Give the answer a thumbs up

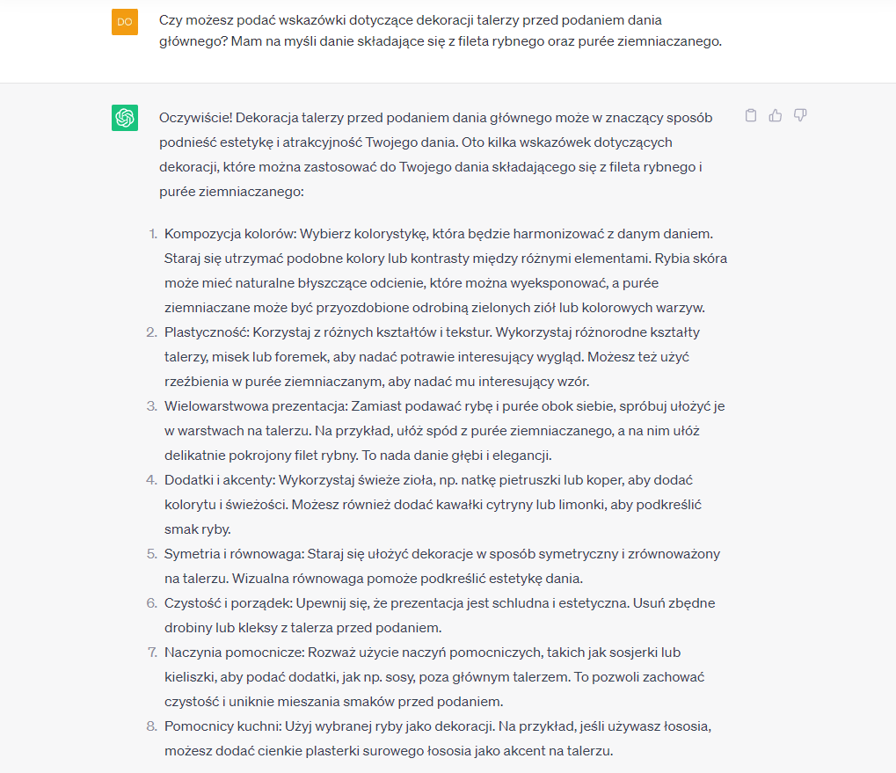[x=776, y=115]
